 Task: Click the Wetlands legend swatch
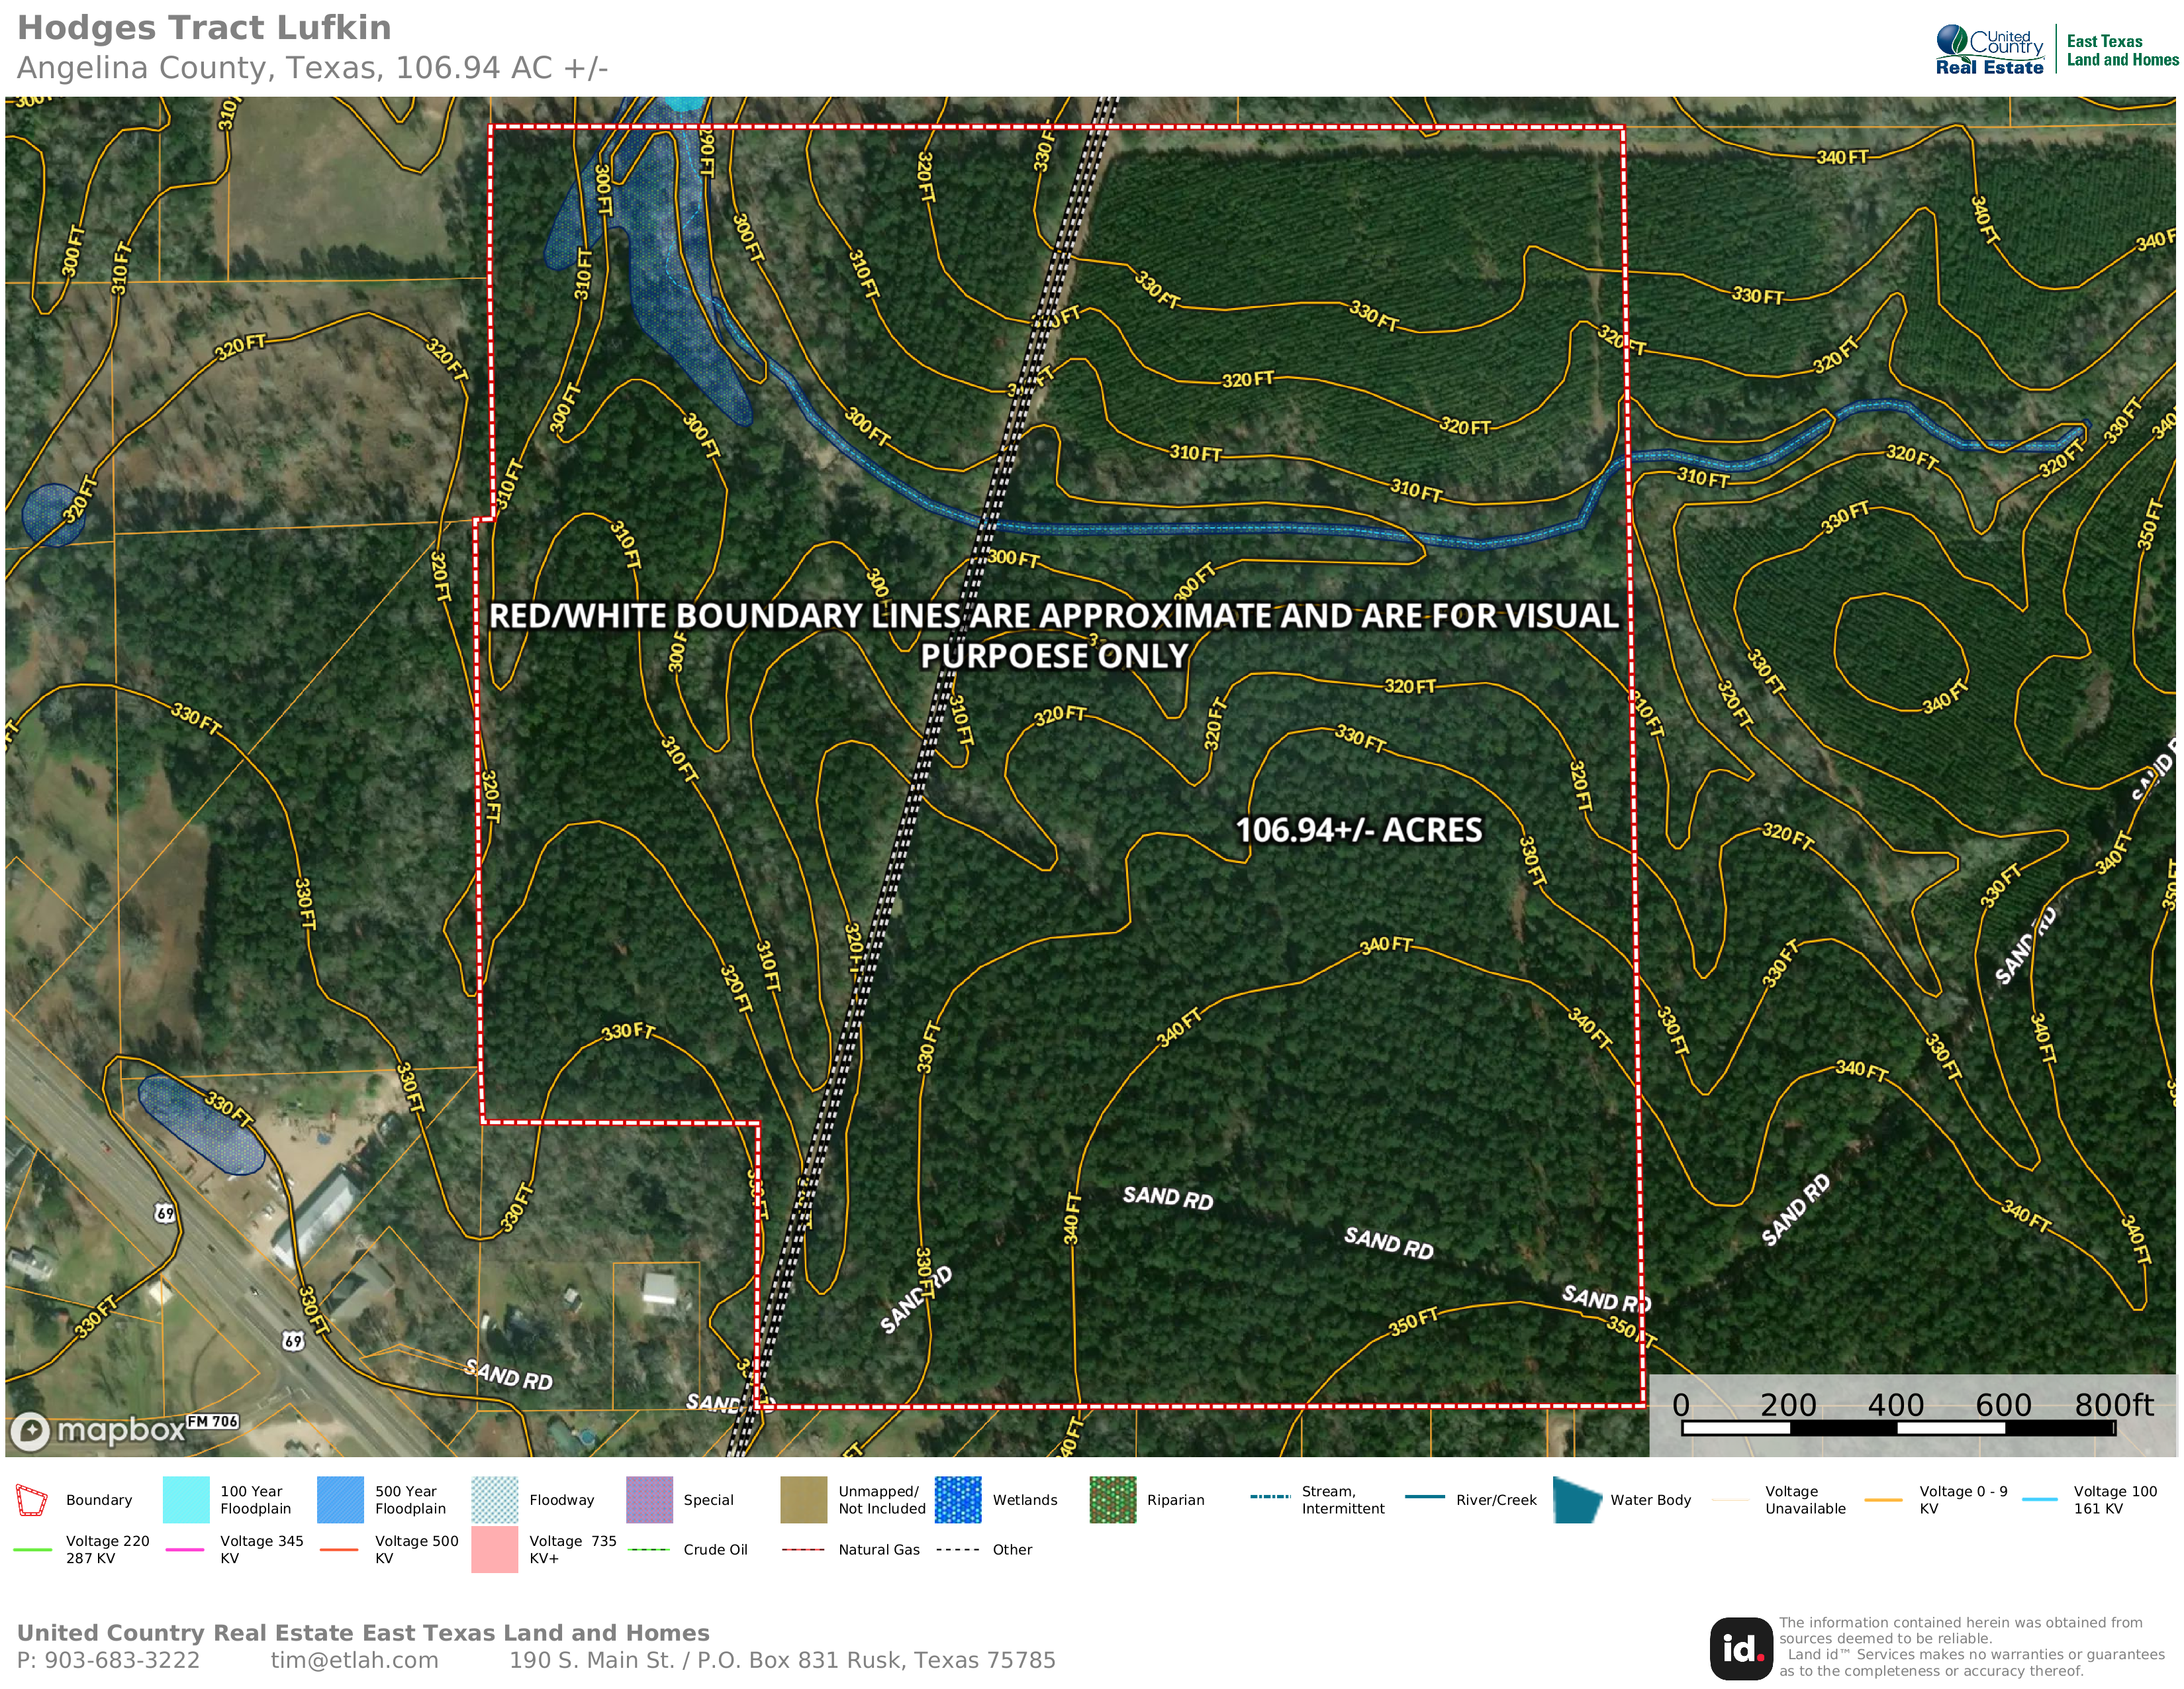957,1500
